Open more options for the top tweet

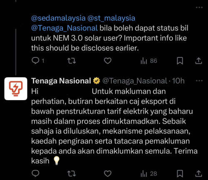199,7
